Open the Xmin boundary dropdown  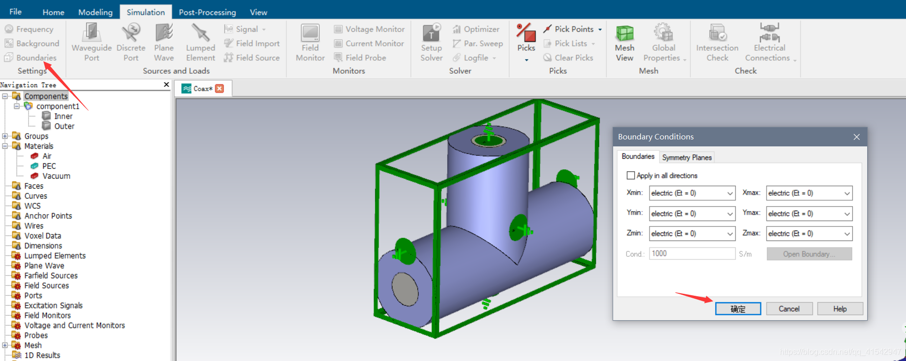click(x=692, y=193)
